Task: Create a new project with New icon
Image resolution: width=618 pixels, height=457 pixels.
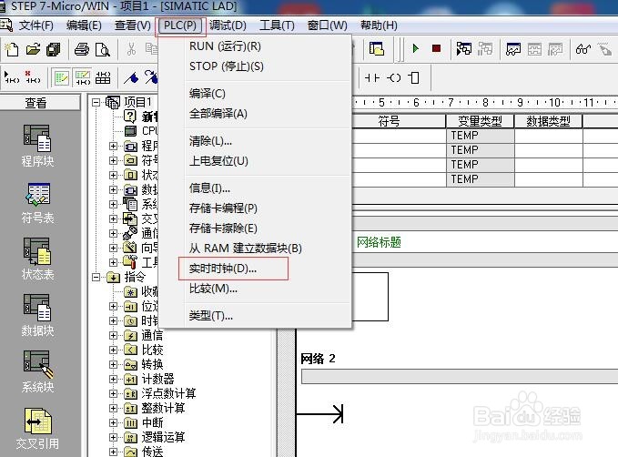Action: (12, 49)
